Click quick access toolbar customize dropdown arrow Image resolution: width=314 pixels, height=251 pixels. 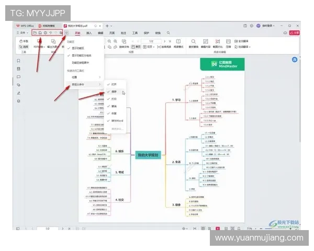(66, 33)
